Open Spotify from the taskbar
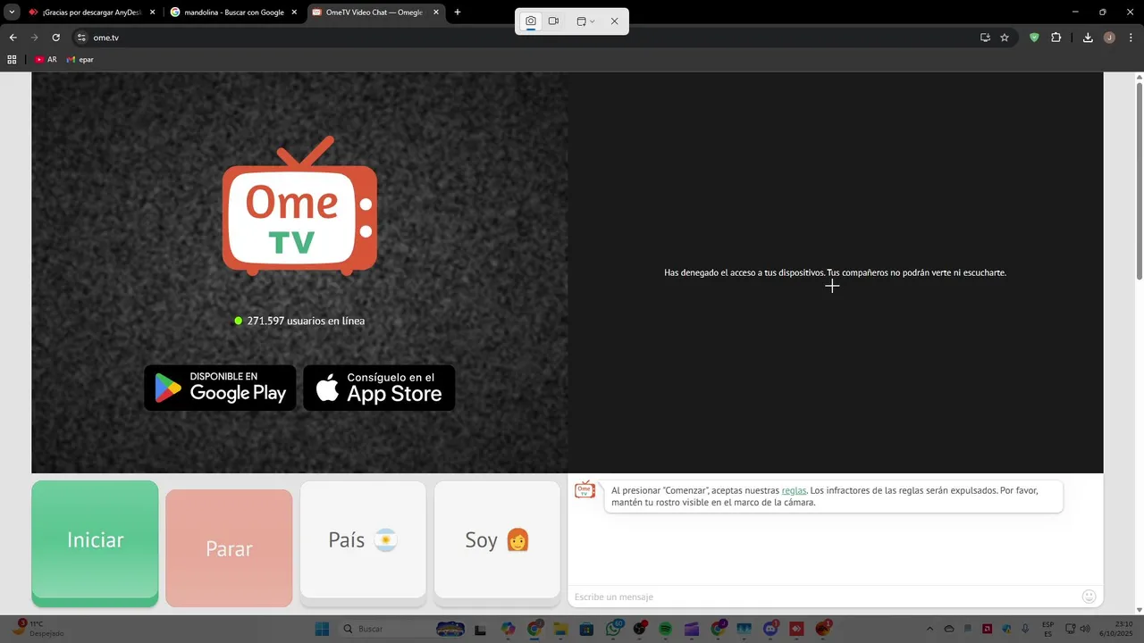Image resolution: width=1144 pixels, height=643 pixels. [665, 629]
